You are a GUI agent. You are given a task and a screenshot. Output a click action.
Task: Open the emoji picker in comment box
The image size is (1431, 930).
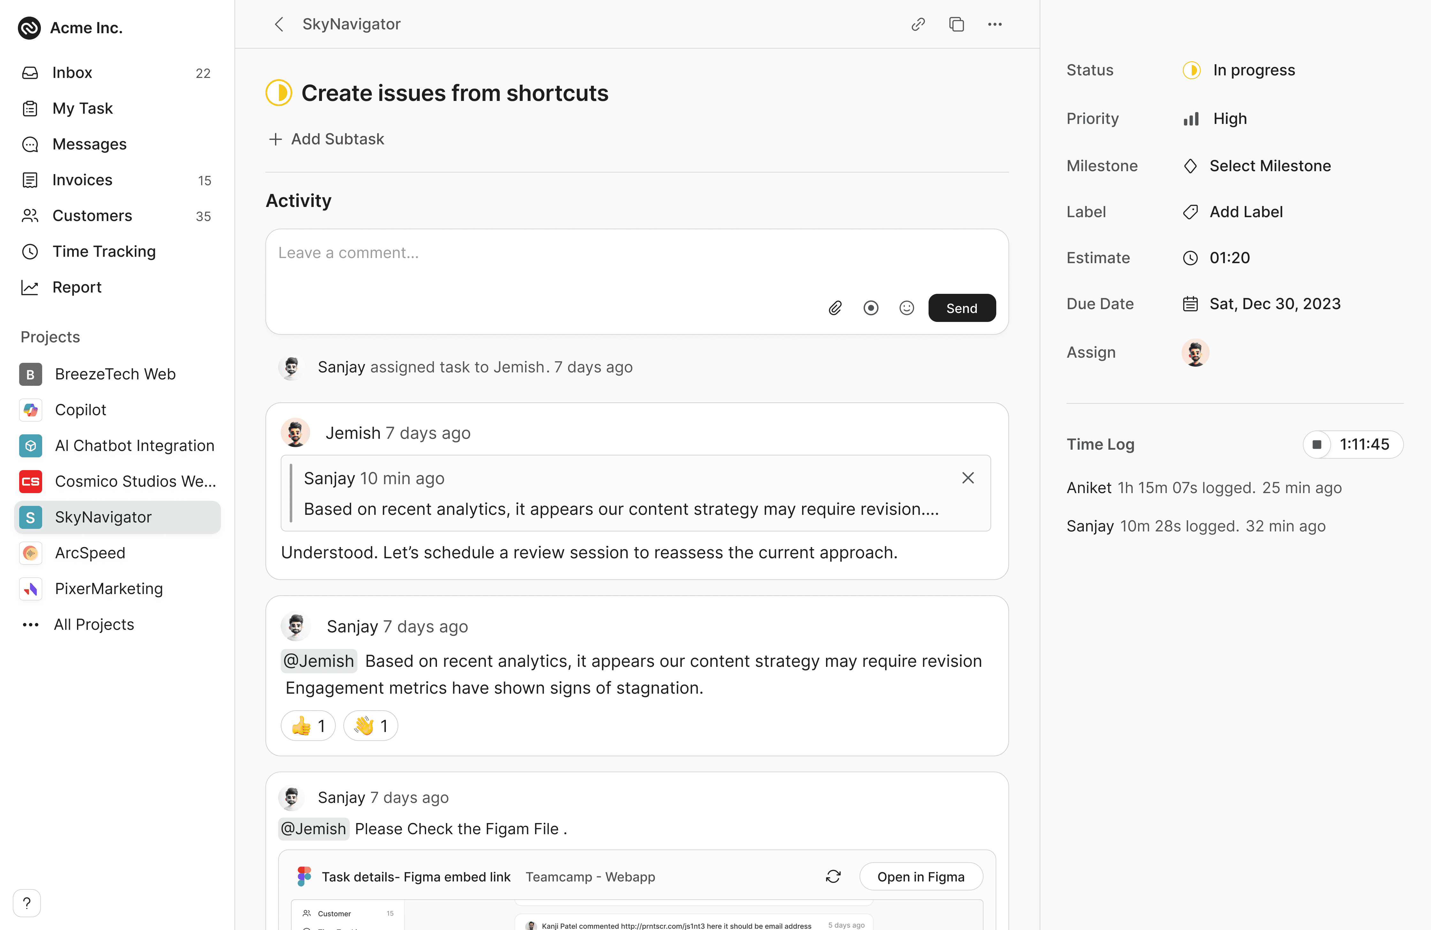[x=906, y=309]
